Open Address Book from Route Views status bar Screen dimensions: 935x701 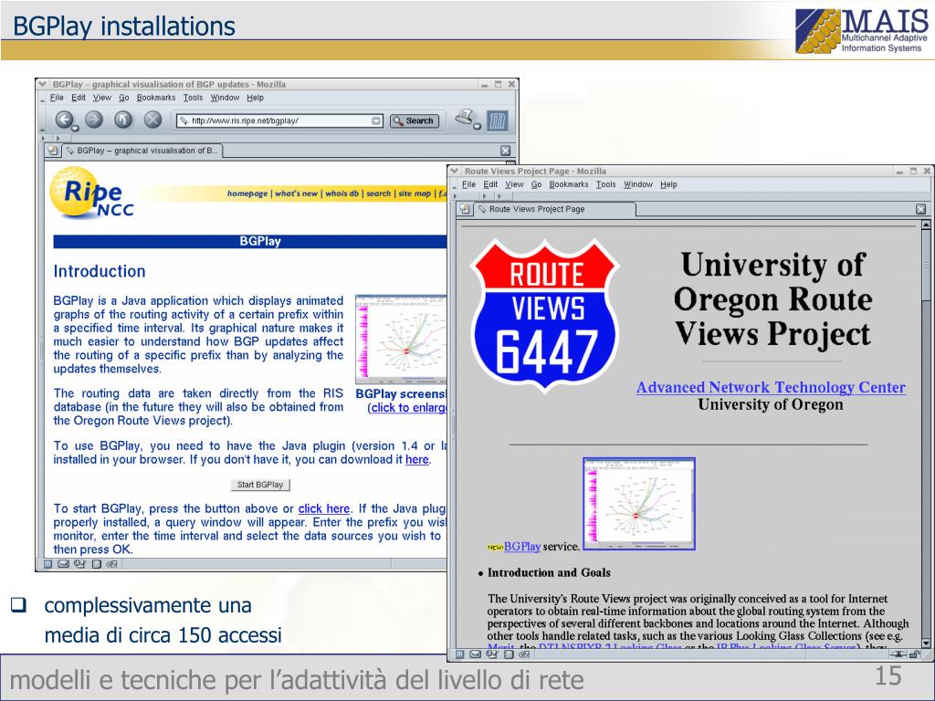[508, 654]
